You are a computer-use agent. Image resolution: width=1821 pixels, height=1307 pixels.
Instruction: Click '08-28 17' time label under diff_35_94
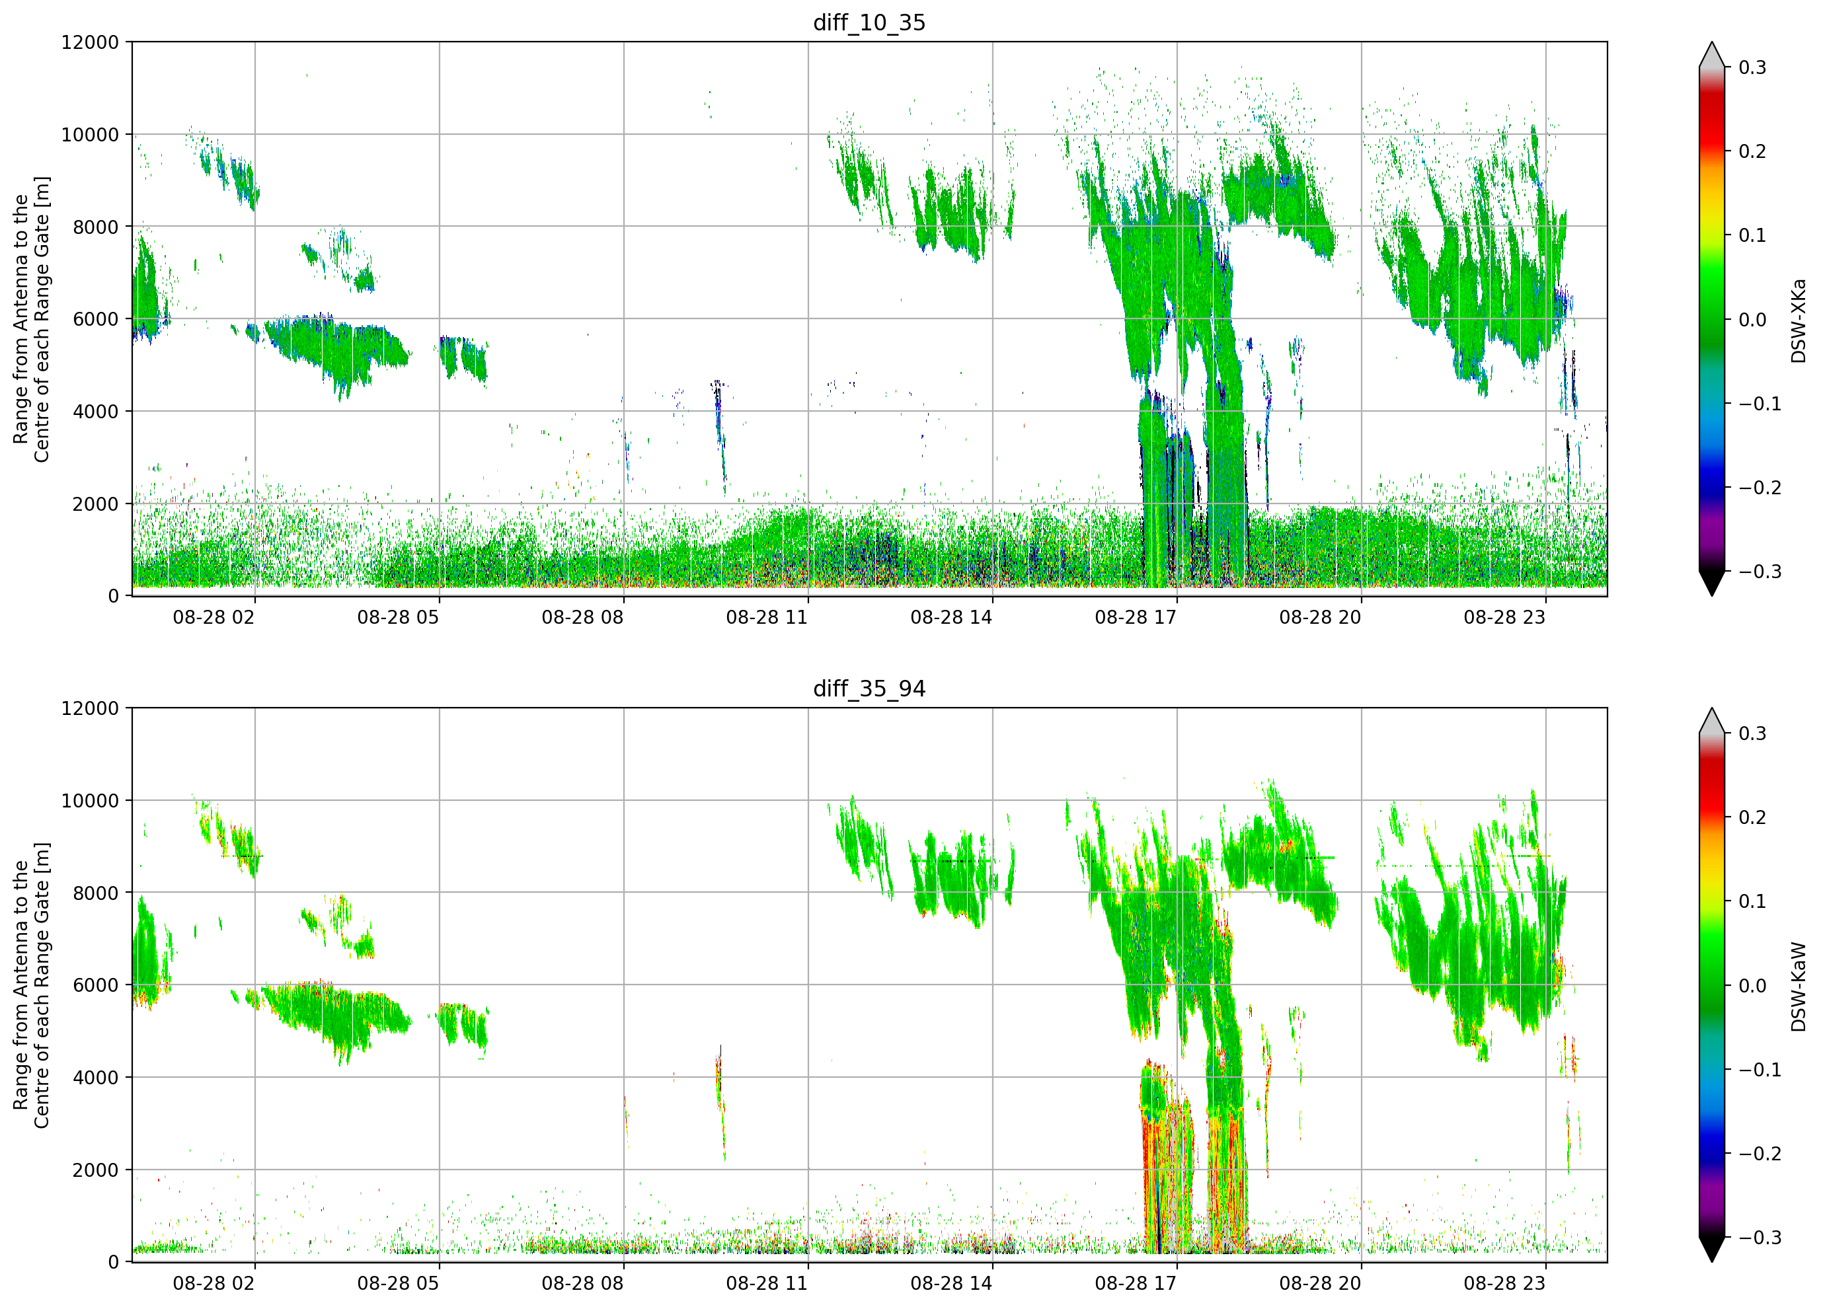click(1136, 1283)
